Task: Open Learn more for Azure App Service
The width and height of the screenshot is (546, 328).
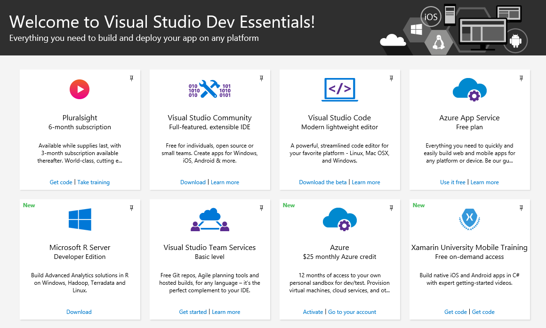Action: pyautogui.click(x=485, y=182)
